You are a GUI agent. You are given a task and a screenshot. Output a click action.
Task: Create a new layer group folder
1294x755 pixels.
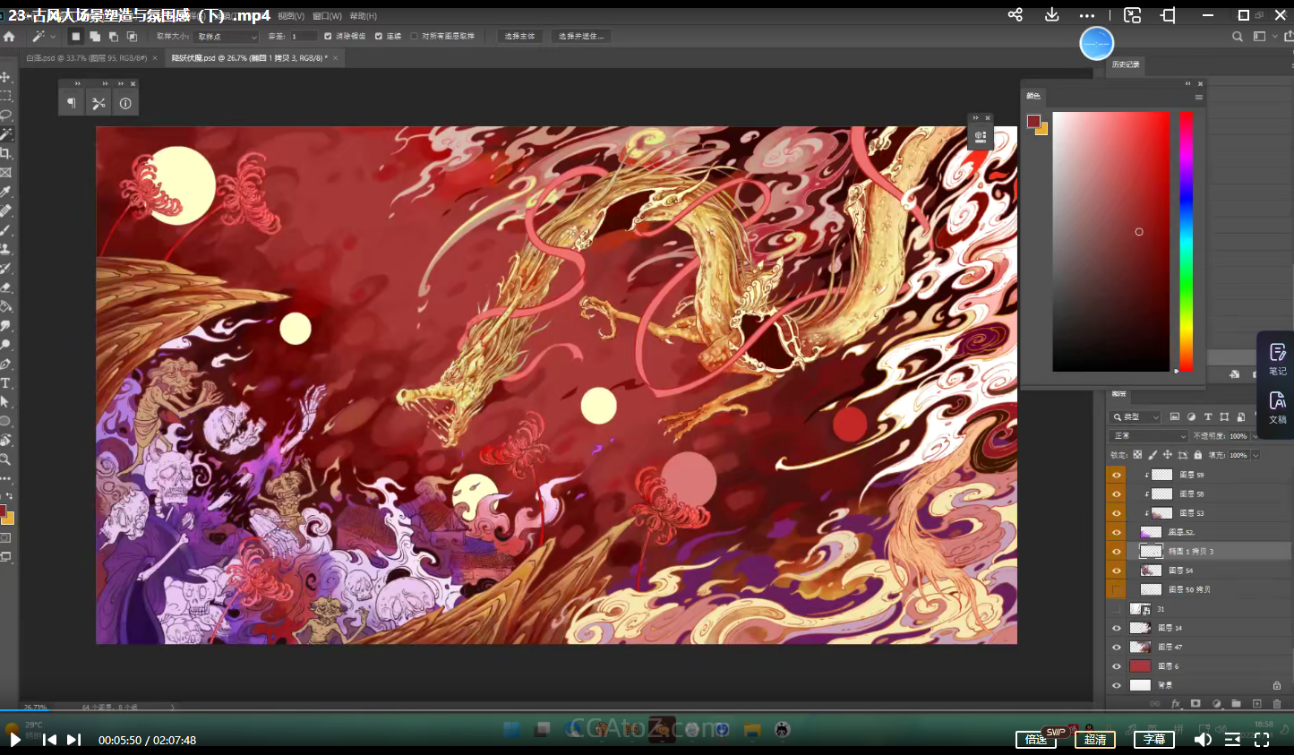click(x=1236, y=704)
